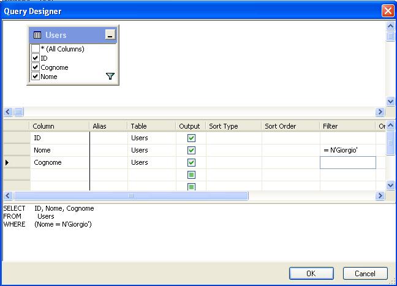The height and width of the screenshot is (286, 397).
Task: Click grid pane scroll right arrow
Action: coord(380,195)
